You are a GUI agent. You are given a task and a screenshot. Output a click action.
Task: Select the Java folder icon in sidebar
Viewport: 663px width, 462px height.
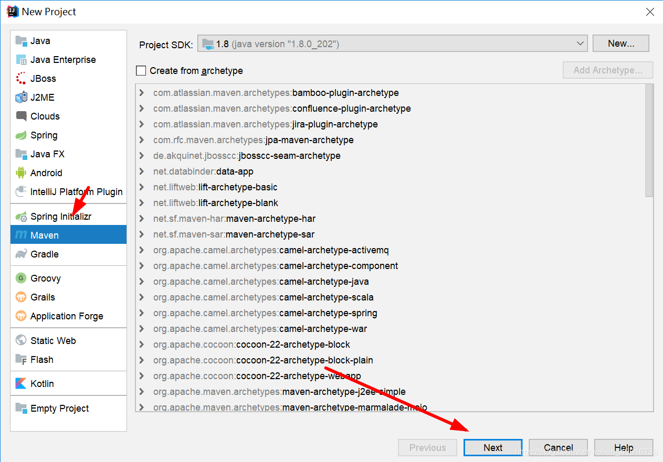(x=21, y=40)
